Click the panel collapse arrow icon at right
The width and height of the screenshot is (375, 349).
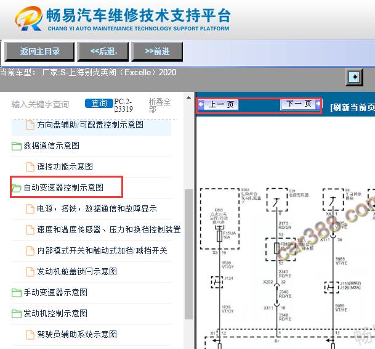coord(354,77)
